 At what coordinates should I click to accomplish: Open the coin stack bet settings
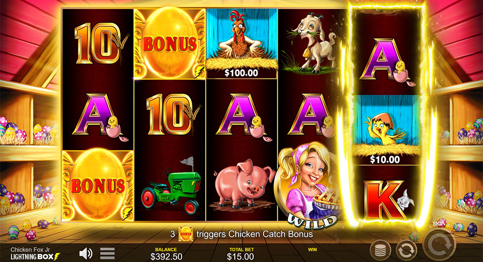pos(381,250)
